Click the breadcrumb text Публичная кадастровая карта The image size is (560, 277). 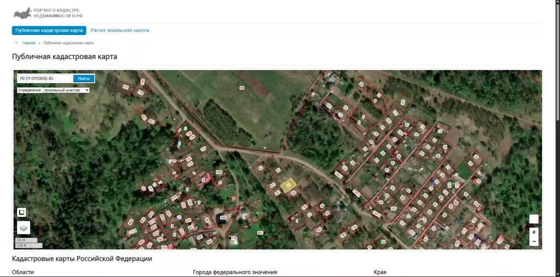(x=68, y=43)
